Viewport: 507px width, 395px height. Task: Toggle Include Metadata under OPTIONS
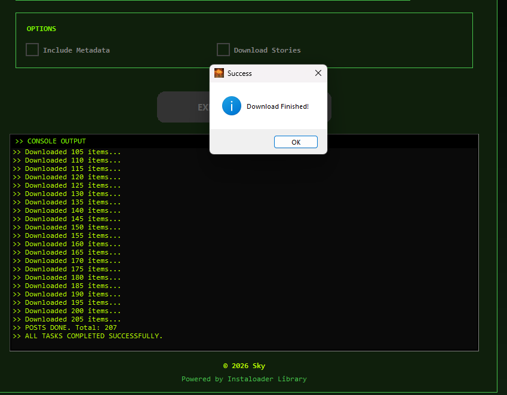point(32,50)
